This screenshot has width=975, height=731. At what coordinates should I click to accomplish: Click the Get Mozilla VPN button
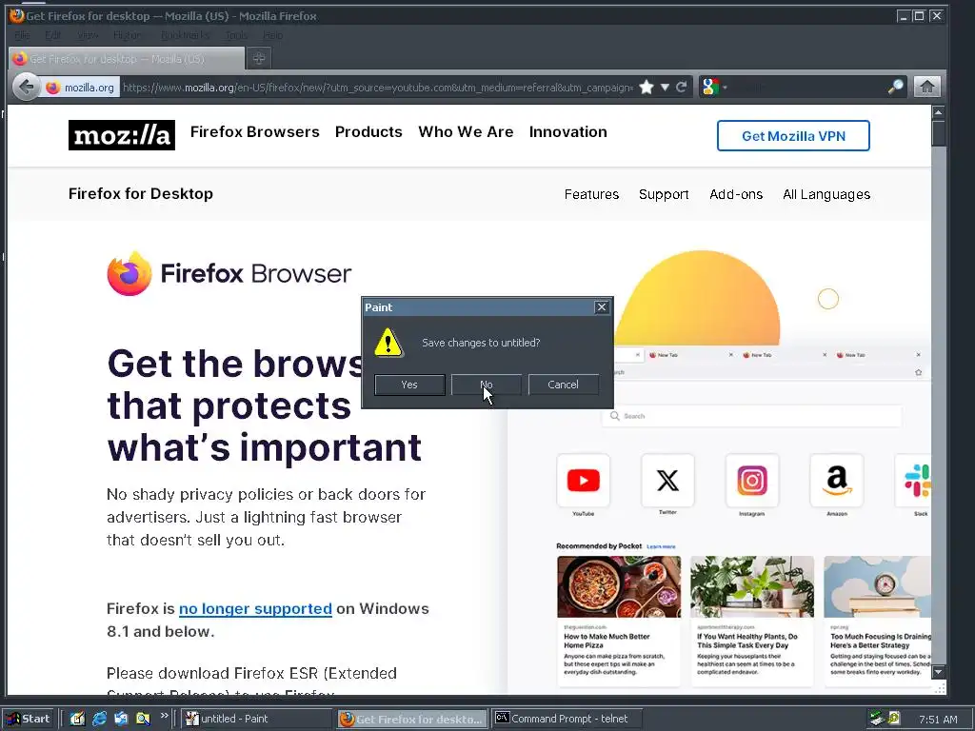pos(793,135)
